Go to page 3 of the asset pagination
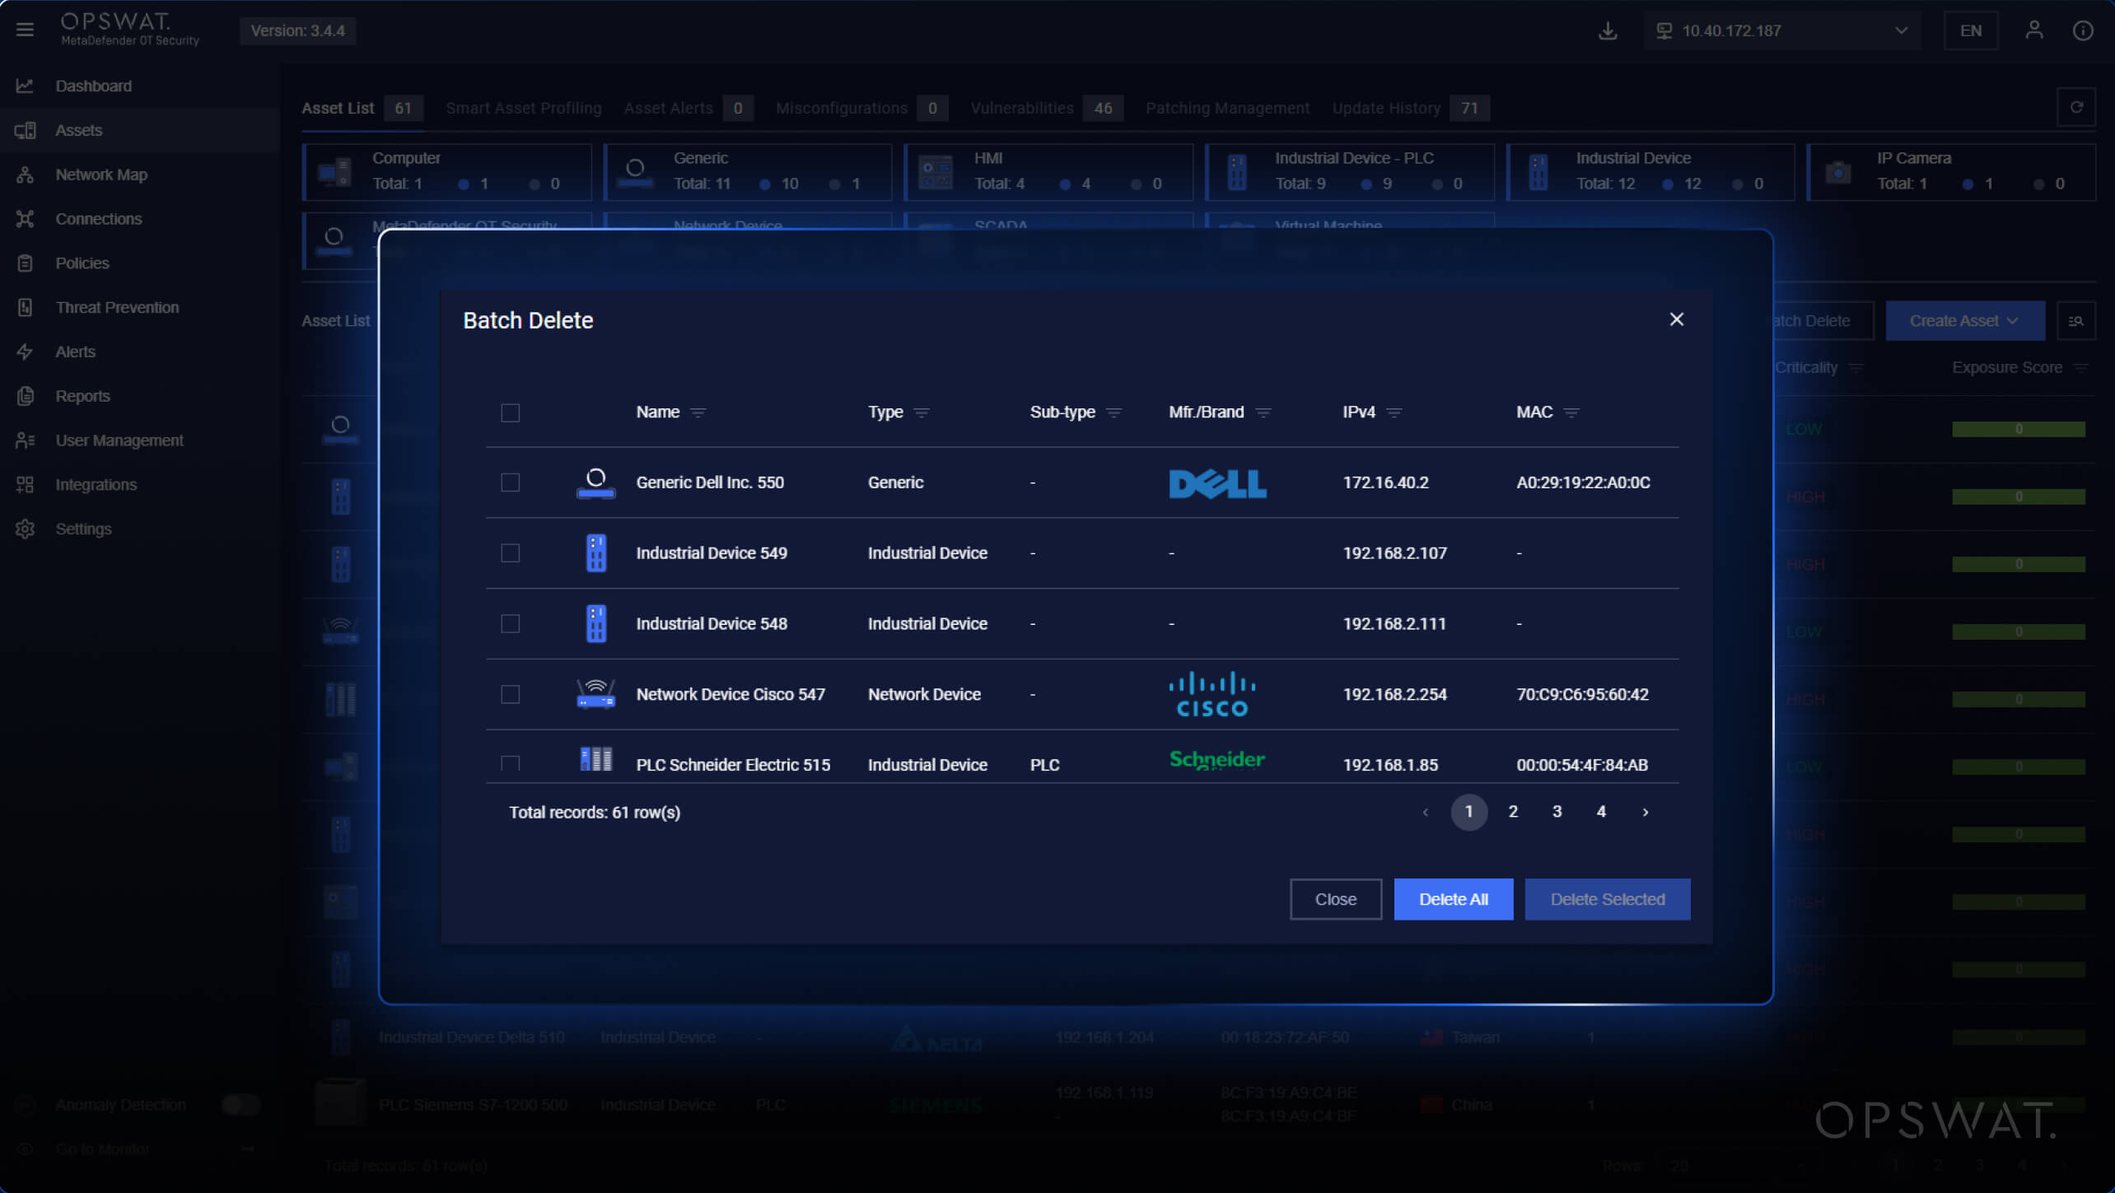 (x=1557, y=812)
